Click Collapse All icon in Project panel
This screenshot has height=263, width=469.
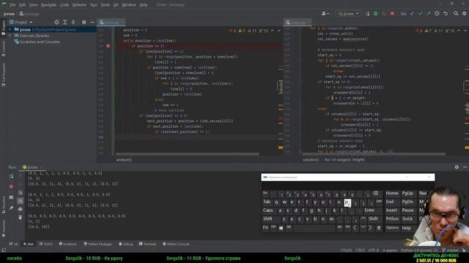[x=73, y=23]
